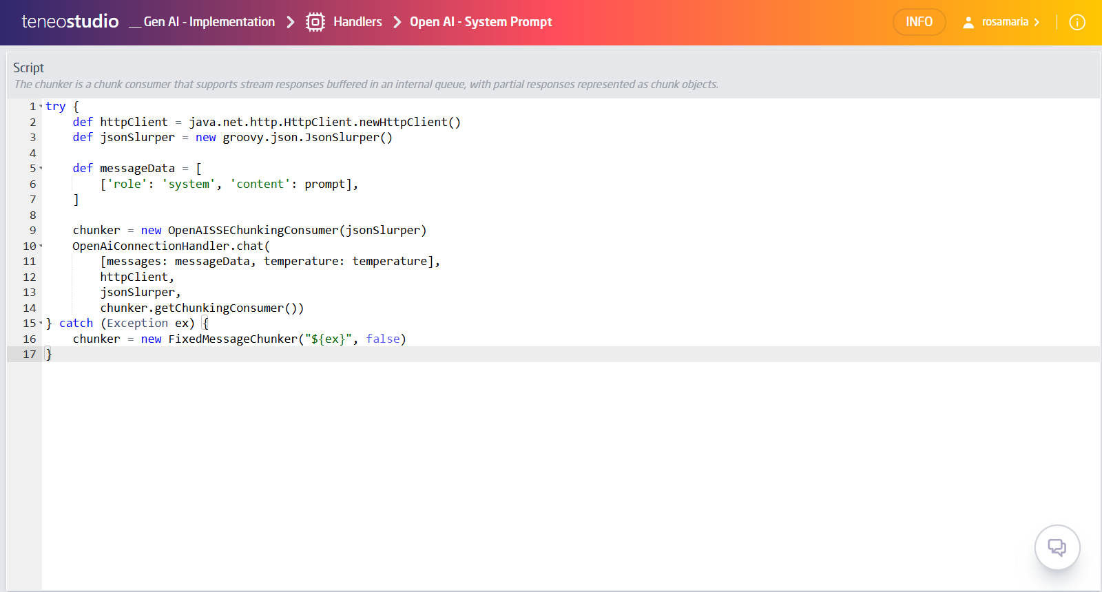The height and width of the screenshot is (592, 1102).
Task: Click the chevron after Handlers
Action: coord(397,22)
